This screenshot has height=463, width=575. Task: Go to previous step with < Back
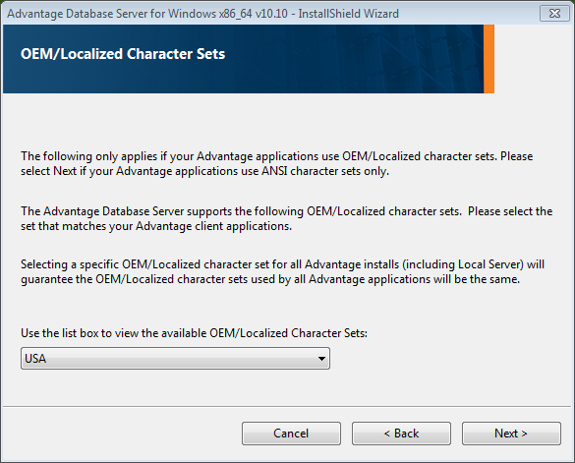point(401,434)
